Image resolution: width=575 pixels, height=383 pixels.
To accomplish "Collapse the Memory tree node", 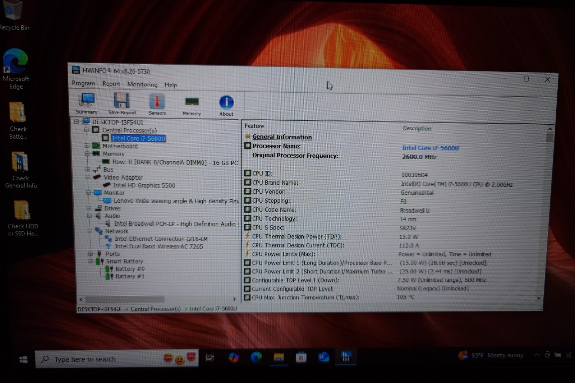I will tap(87, 153).
